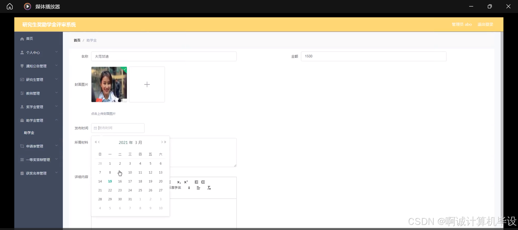Screen dimensions: 518x230
Task: Select March 4 in calendar
Action: [140, 163]
